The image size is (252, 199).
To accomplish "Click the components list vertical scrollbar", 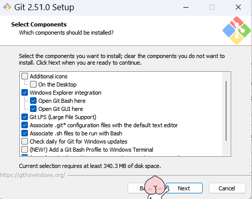I will point(226,111).
